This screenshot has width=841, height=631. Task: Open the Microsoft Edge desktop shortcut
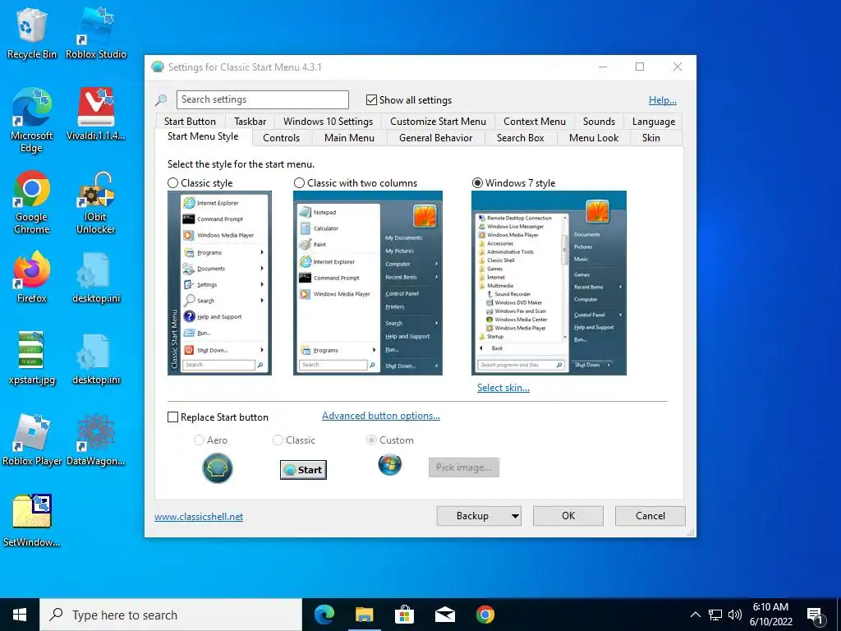(31, 120)
